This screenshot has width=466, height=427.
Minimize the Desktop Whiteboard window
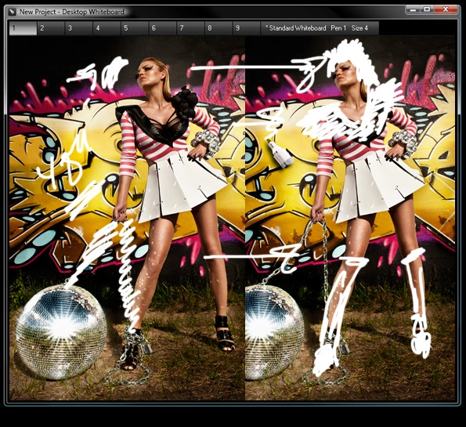coord(414,9)
